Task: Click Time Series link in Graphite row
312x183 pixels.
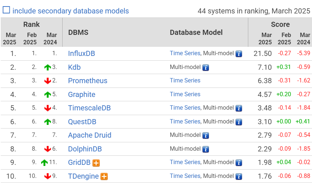Action: [185, 94]
